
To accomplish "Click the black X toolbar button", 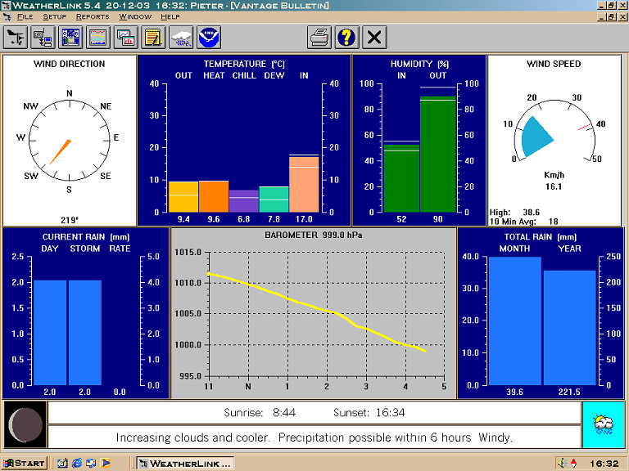I will coord(374,38).
